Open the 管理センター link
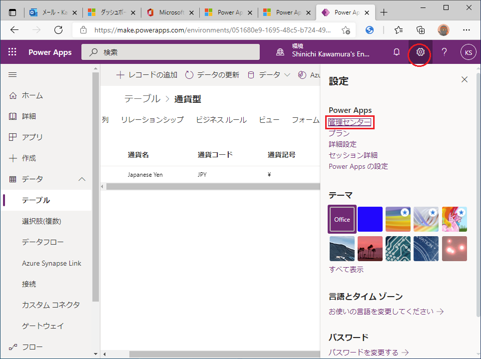481x359 pixels. [350, 122]
